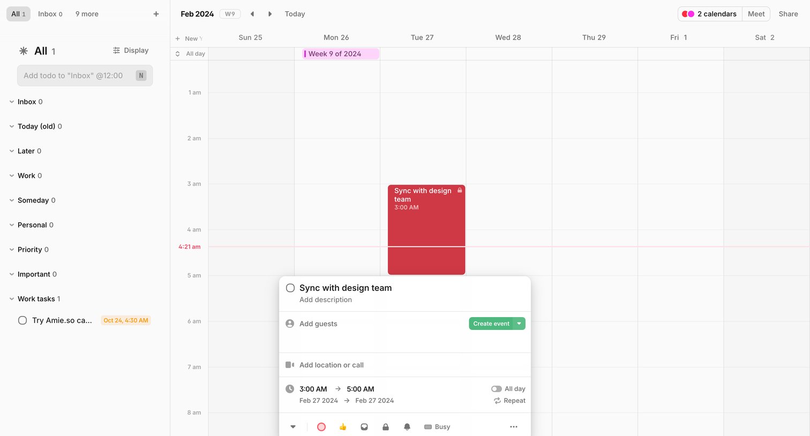The width and height of the screenshot is (810, 436).
Task: Collapse the Later list
Action: (x=12, y=151)
